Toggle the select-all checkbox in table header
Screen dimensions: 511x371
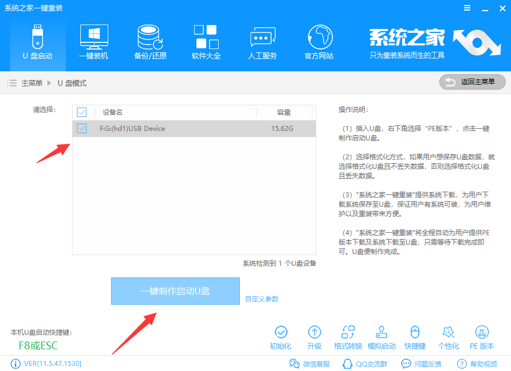(82, 113)
